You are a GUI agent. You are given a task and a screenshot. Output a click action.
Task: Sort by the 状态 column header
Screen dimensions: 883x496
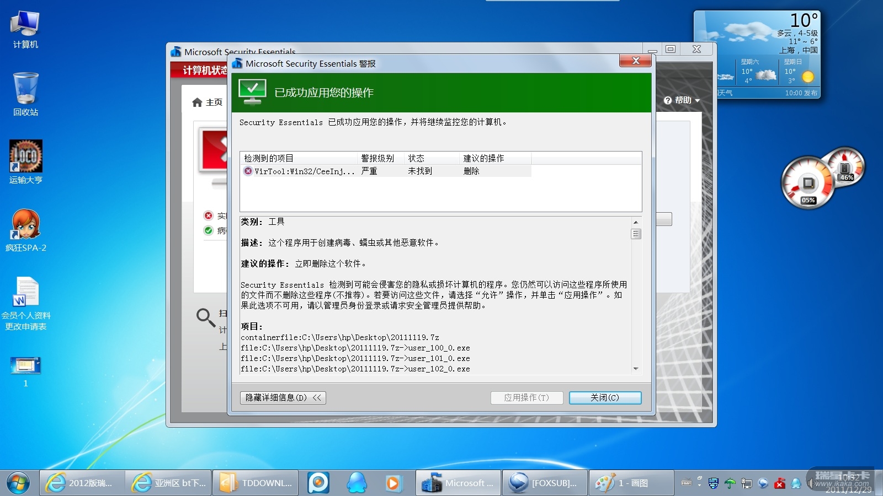pos(432,158)
